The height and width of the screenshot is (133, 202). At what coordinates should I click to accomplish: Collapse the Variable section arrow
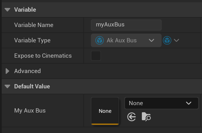click(8, 10)
